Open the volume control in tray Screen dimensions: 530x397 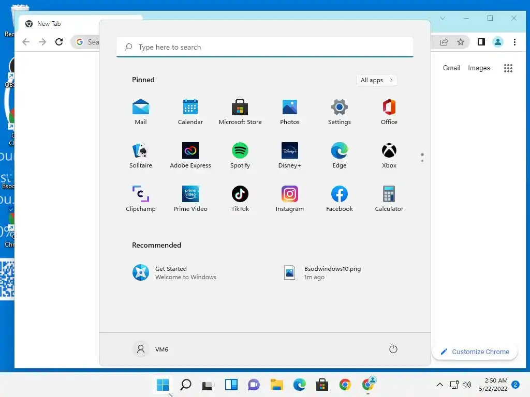coord(467,385)
